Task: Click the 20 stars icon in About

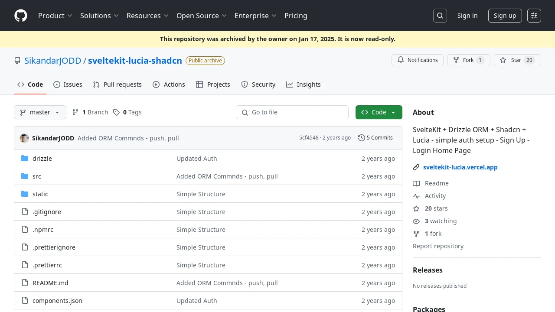Action: pos(416,208)
